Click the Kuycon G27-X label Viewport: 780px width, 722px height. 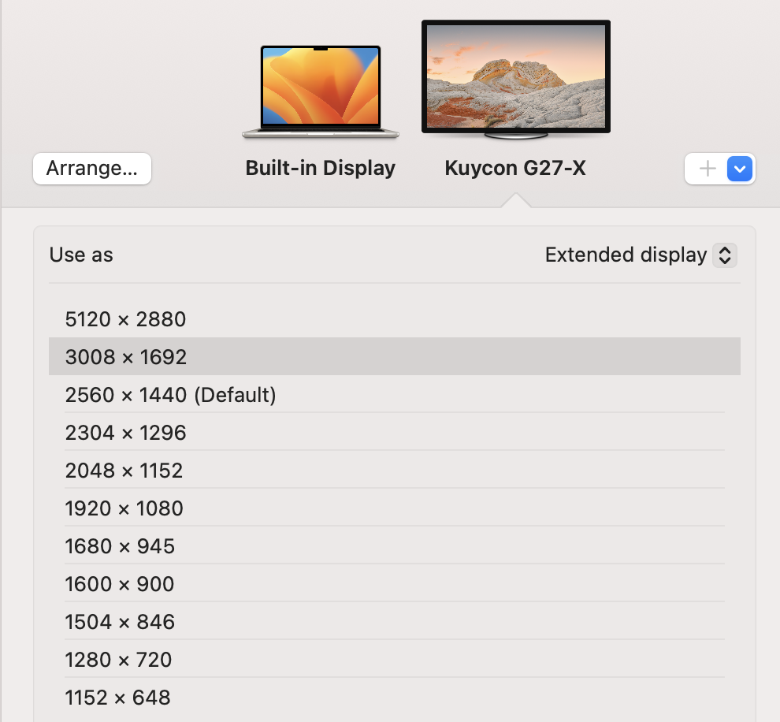click(x=515, y=169)
